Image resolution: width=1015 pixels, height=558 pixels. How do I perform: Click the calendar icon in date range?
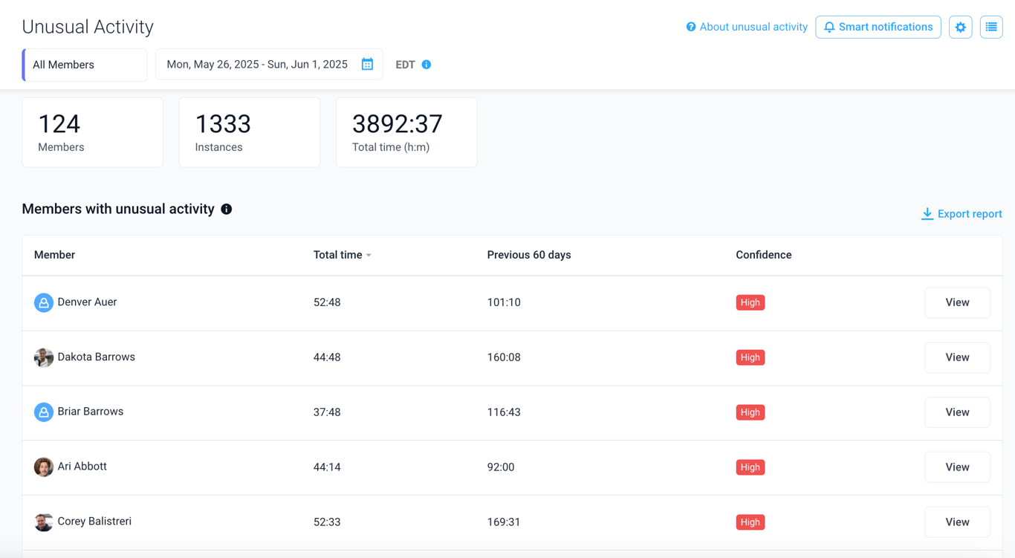click(367, 65)
